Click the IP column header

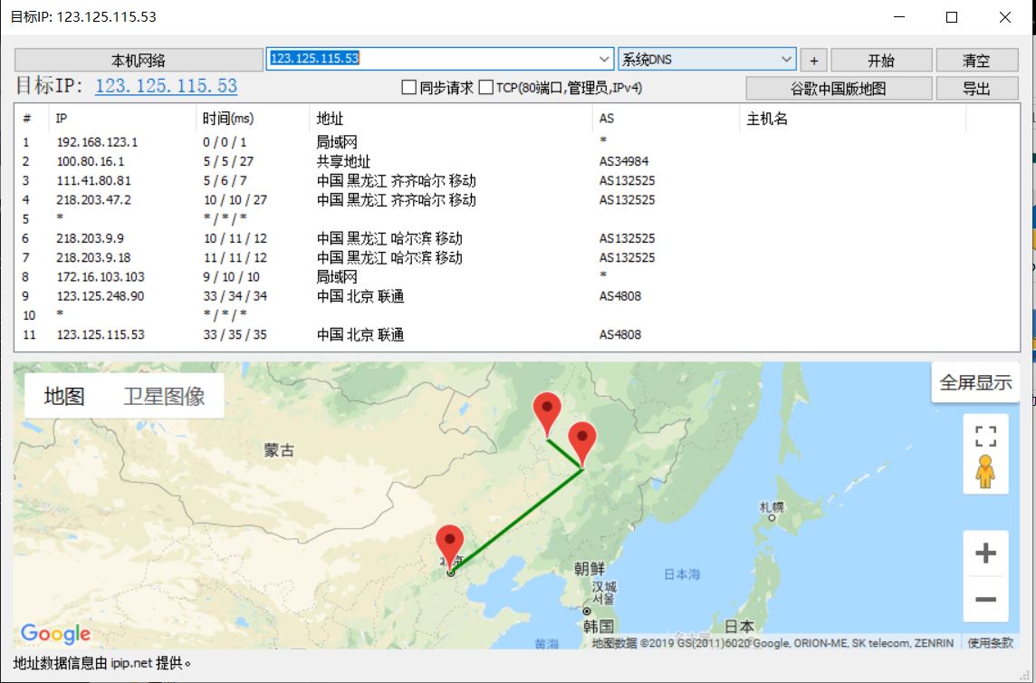[x=122, y=119]
